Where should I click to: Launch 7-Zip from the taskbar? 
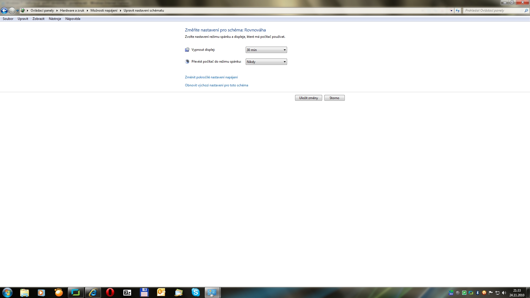(x=127, y=292)
